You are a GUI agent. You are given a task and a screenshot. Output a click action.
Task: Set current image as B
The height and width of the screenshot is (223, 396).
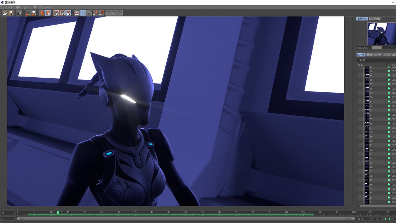tap(101, 13)
